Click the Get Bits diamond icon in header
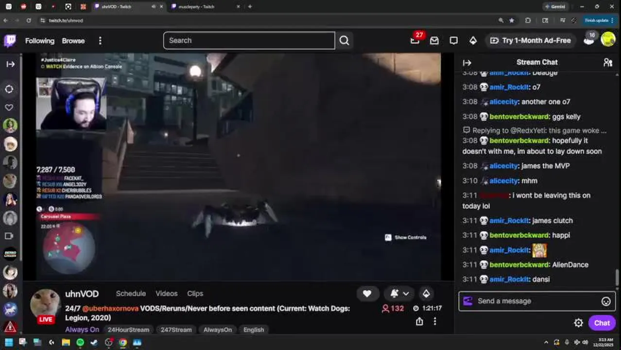Image resolution: width=621 pixels, height=350 pixels. (473, 41)
